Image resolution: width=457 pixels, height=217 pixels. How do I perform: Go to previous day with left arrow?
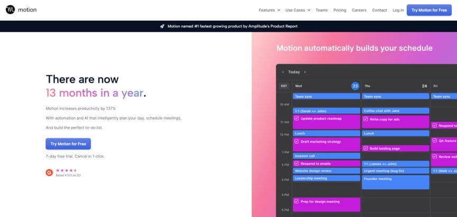pos(282,72)
